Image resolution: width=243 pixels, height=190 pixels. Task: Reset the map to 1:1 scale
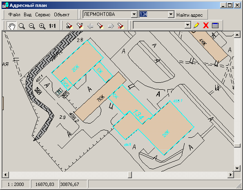pos(52,26)
